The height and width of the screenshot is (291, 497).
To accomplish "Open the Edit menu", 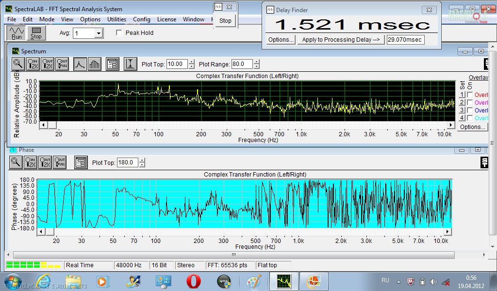I will pyautogui.click(x=28, y=19).
